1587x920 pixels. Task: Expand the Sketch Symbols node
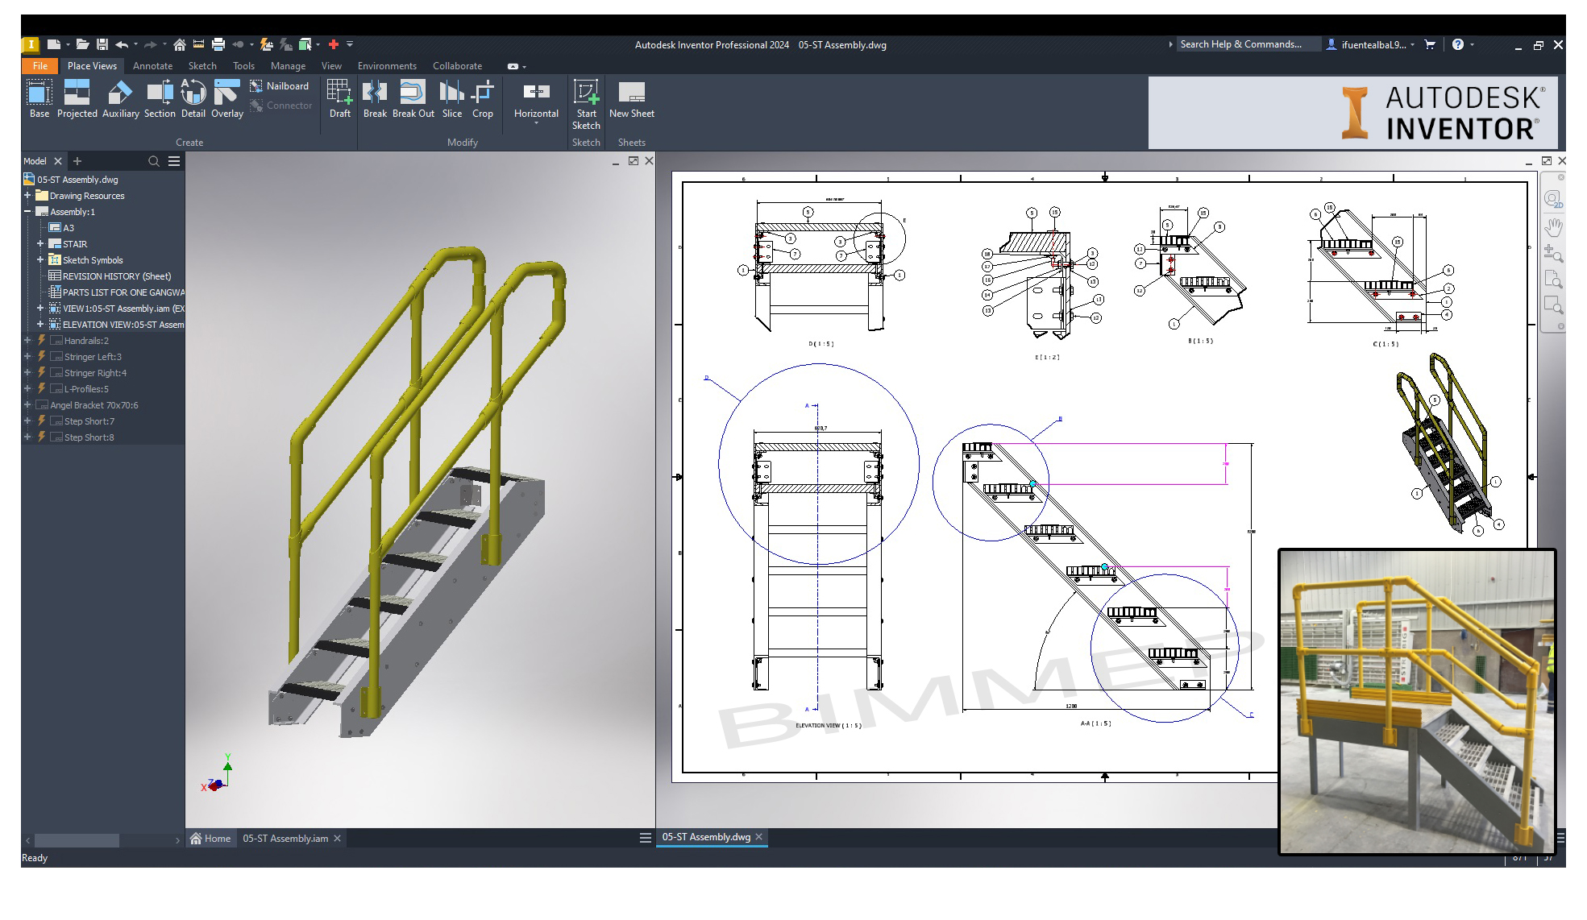[x=40, y=260]
